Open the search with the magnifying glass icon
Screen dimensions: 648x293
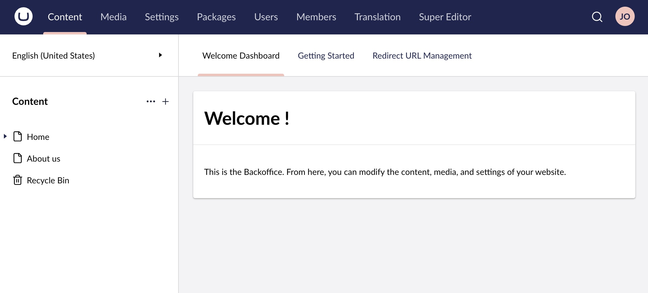coord(596,17)
